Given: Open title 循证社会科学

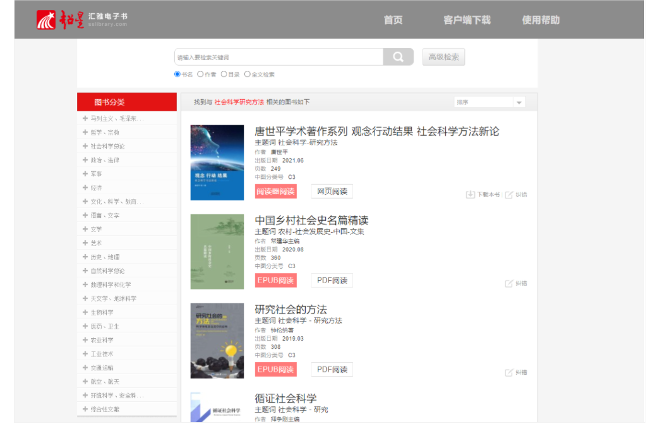Looking at the screenshot, I should pyautogui.click(x=285, y=398).
